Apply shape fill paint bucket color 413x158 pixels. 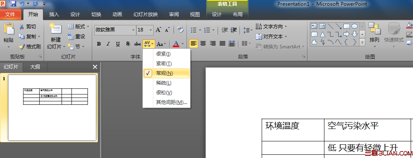[409, 25]
